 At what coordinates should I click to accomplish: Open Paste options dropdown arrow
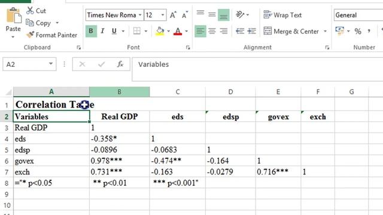pyautogui.click(x=13, y=37)
